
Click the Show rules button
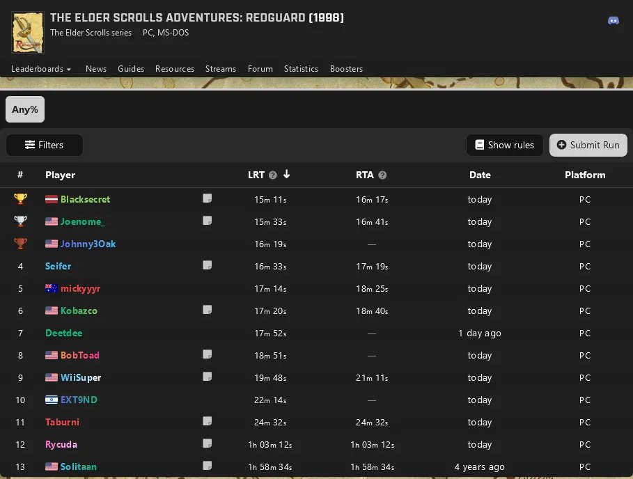pyautogui.click(x=504, y=145)
